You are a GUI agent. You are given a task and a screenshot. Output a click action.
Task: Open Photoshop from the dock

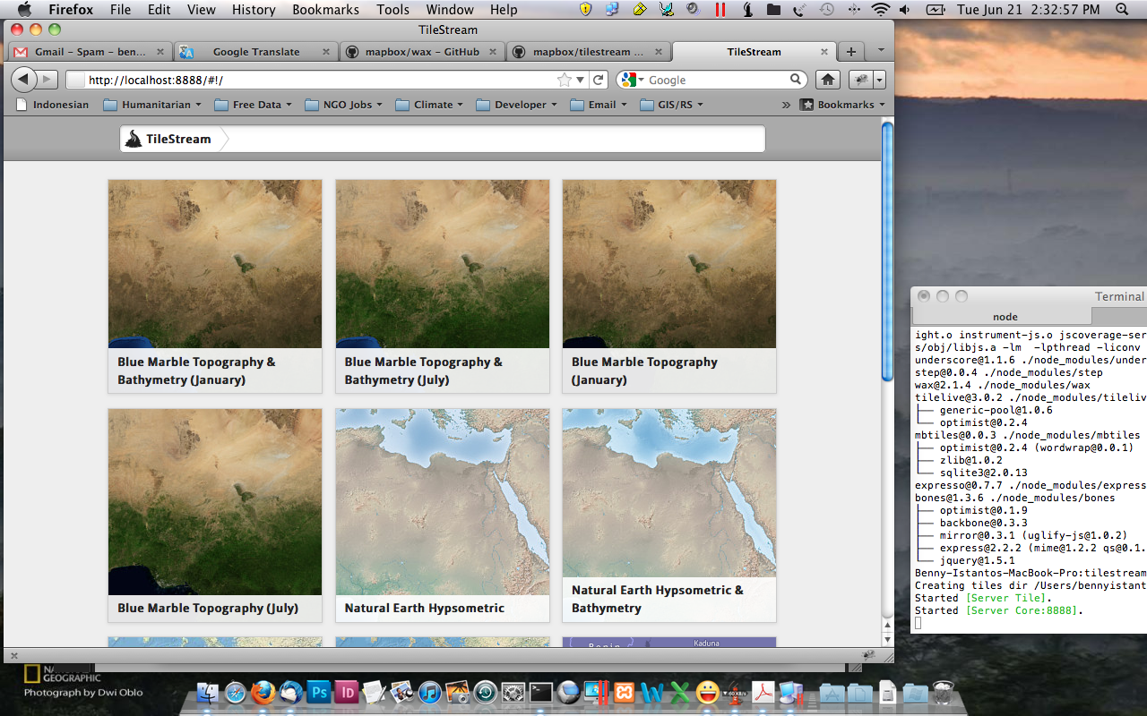point(319,692)
